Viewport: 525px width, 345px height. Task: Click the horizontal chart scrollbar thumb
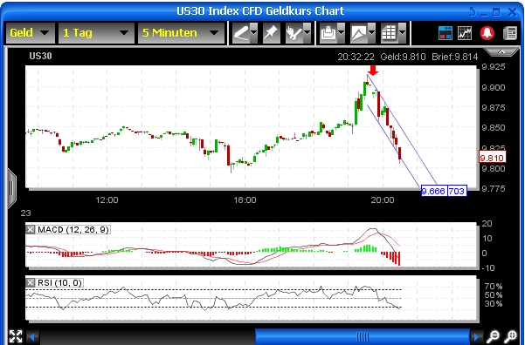(x=363, y=336)
